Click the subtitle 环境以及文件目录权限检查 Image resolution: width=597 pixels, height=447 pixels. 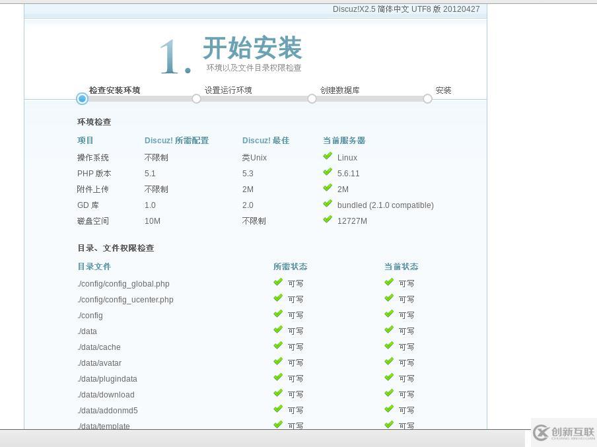click(254, 68)
